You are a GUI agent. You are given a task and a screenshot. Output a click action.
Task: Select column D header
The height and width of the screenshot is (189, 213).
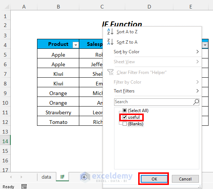click(x=149, y=7)
